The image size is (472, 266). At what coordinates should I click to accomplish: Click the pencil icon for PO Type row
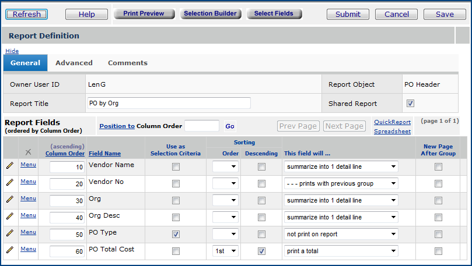click(x=9, y=233)
